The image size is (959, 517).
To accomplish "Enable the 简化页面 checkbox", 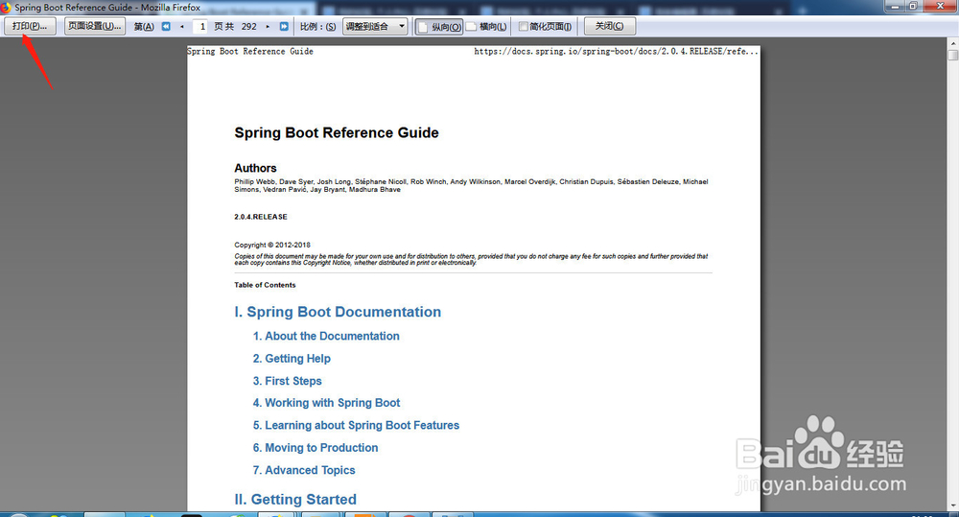I will [523, 26].
